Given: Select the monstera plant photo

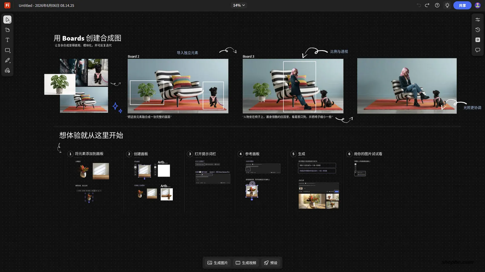Looking at the screenshot, I should (60, 84).
